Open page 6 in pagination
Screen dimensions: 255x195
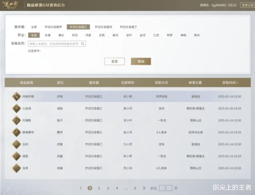[x=135, y=188]
